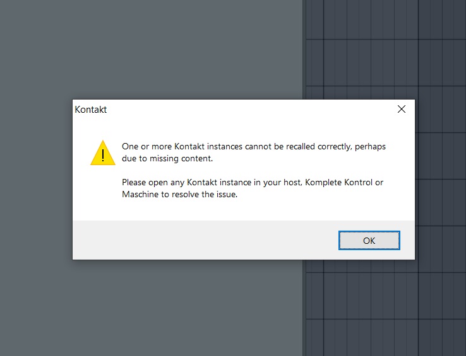The image size is (466, 356).
Task: Click the divider between gray panel and grid
Action: click(x=304, y=50)
